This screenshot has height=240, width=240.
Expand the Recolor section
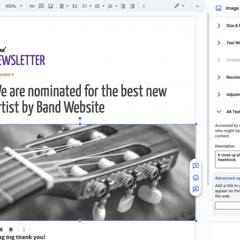228,77
